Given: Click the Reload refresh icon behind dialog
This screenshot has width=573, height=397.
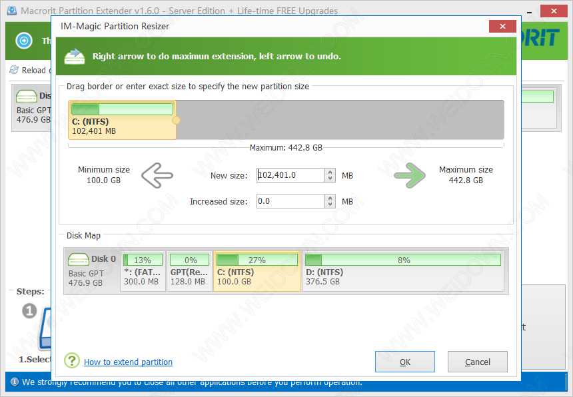Looking at the screenshot, I should 14,70.
